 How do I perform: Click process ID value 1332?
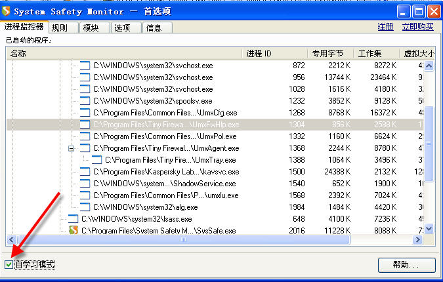tap(297, 136)
